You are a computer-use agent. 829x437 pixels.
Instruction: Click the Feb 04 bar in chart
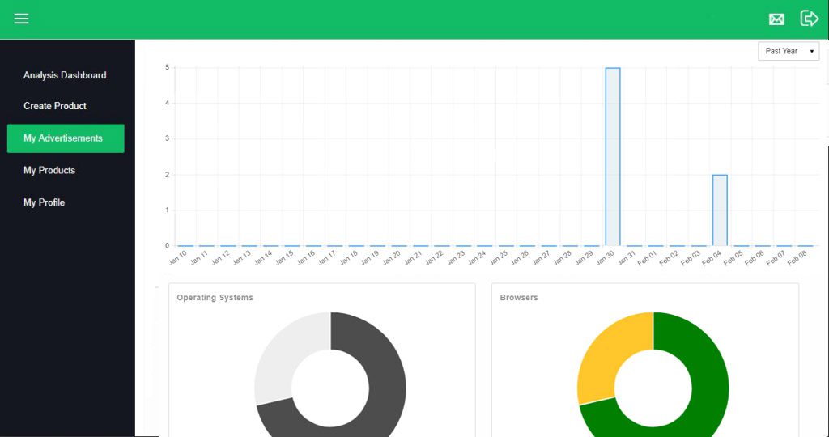(x=720, y=210)
